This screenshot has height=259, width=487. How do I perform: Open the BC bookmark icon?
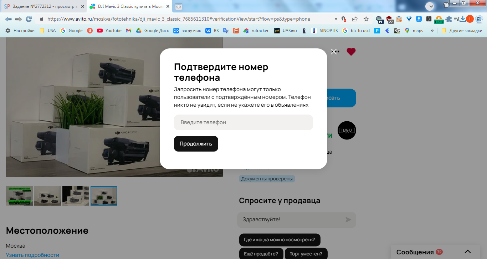[397, 31]
